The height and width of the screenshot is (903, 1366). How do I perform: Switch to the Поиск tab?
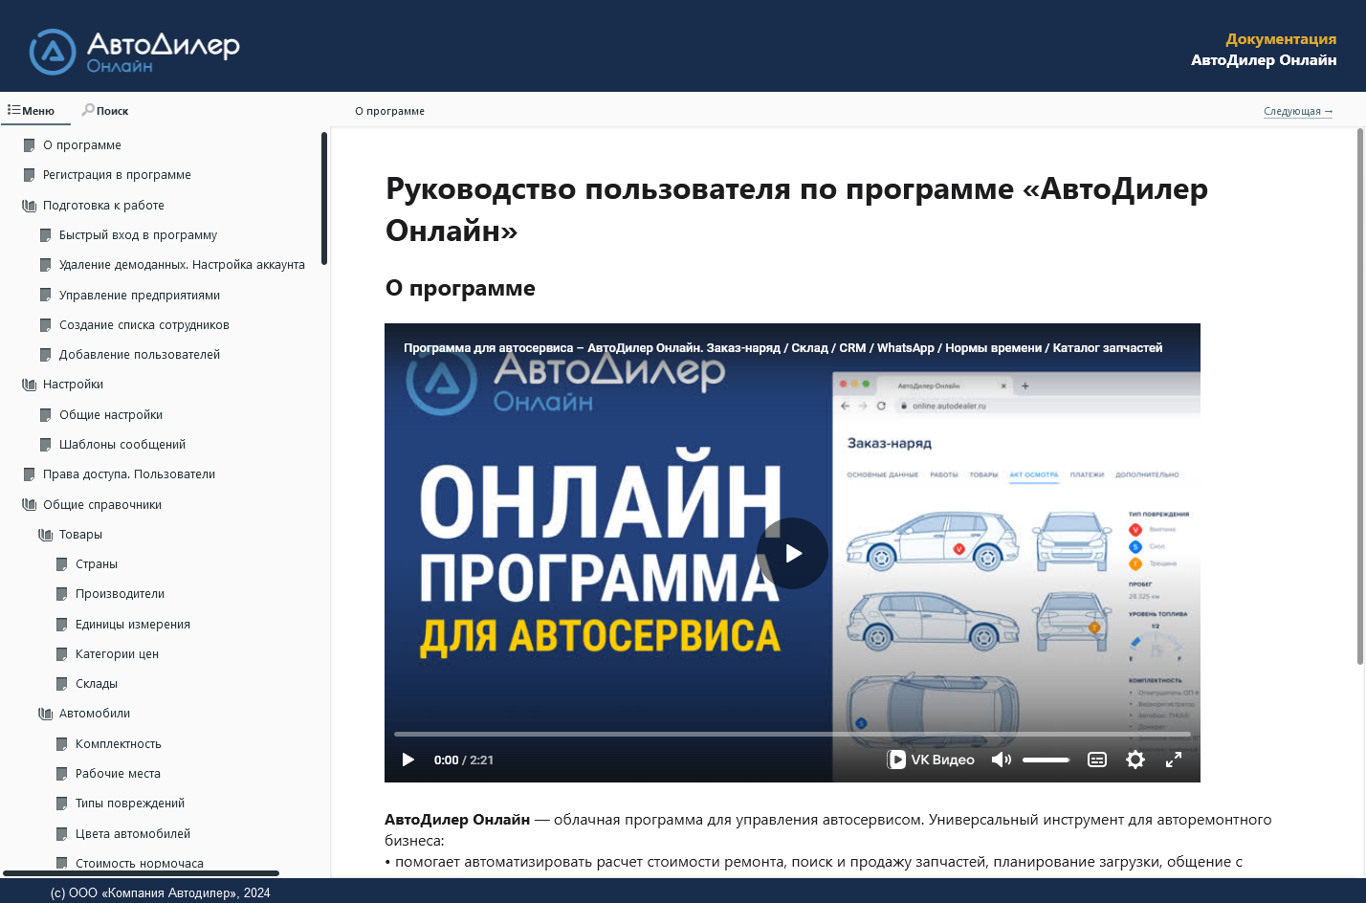[105, 111]
